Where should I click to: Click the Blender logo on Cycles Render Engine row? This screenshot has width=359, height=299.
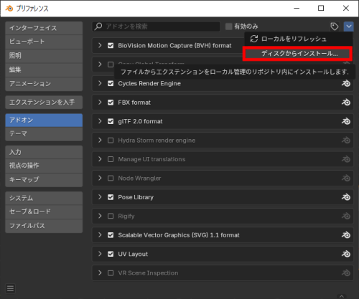(346, 83)
